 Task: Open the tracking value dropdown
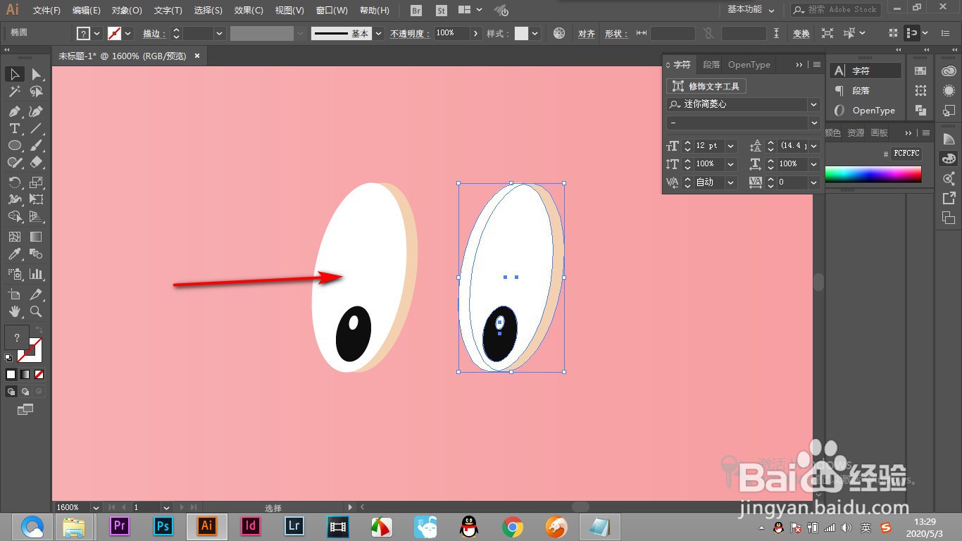pyautogui.click(x=813, y=182)
